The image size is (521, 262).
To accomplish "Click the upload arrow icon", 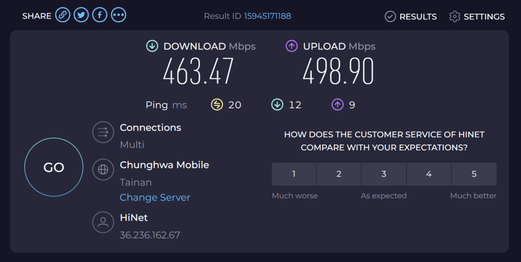I will pyautogui.click(x=292, y=46).
